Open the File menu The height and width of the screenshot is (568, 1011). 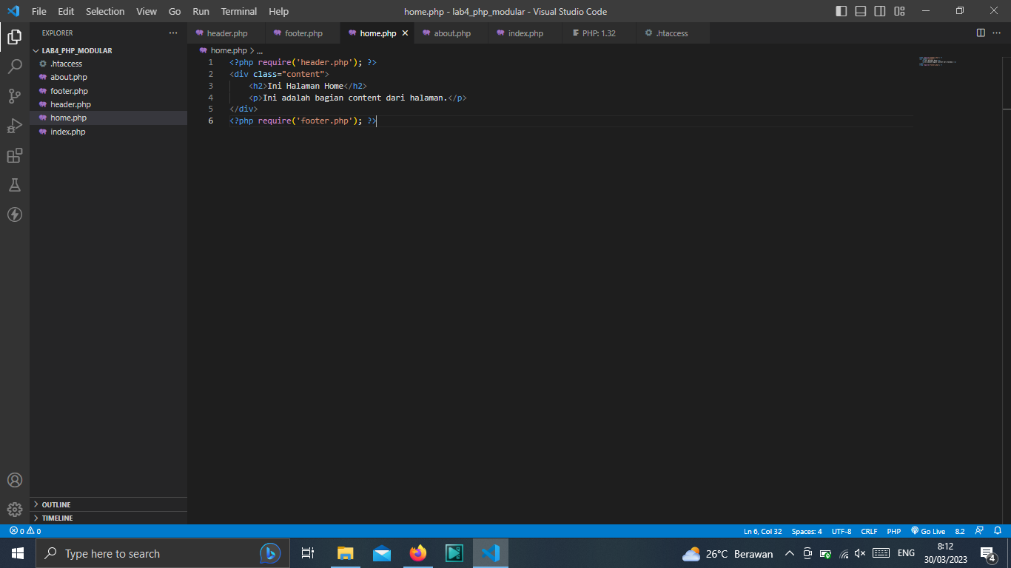(39, 11)
